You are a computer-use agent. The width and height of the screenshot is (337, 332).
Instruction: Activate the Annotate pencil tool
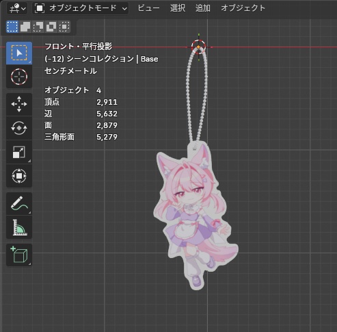19,203
